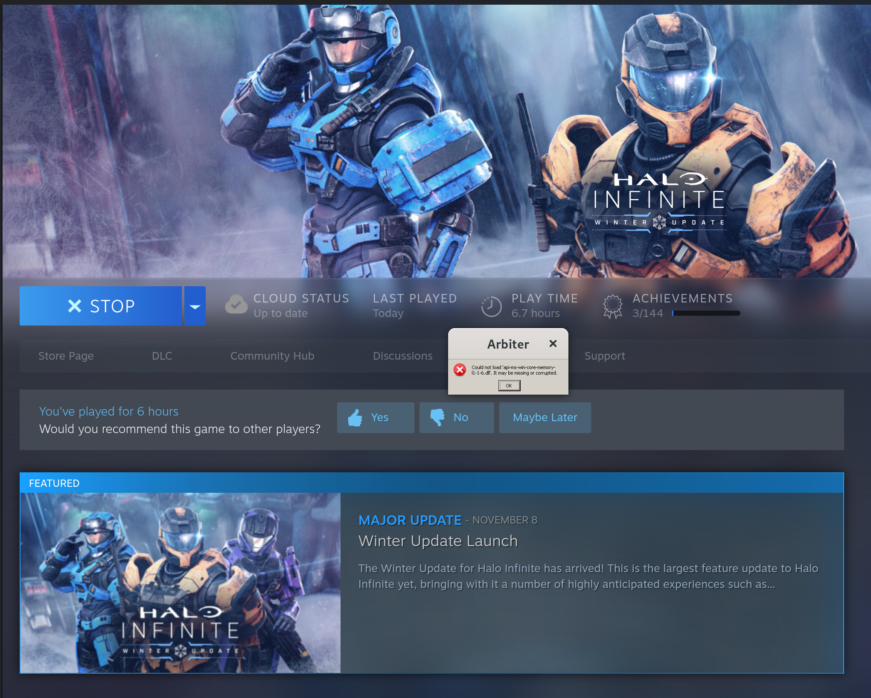Click the Arbiter dialog title
The height and width of the screenshot is (698, 871).
click(508, 344)
